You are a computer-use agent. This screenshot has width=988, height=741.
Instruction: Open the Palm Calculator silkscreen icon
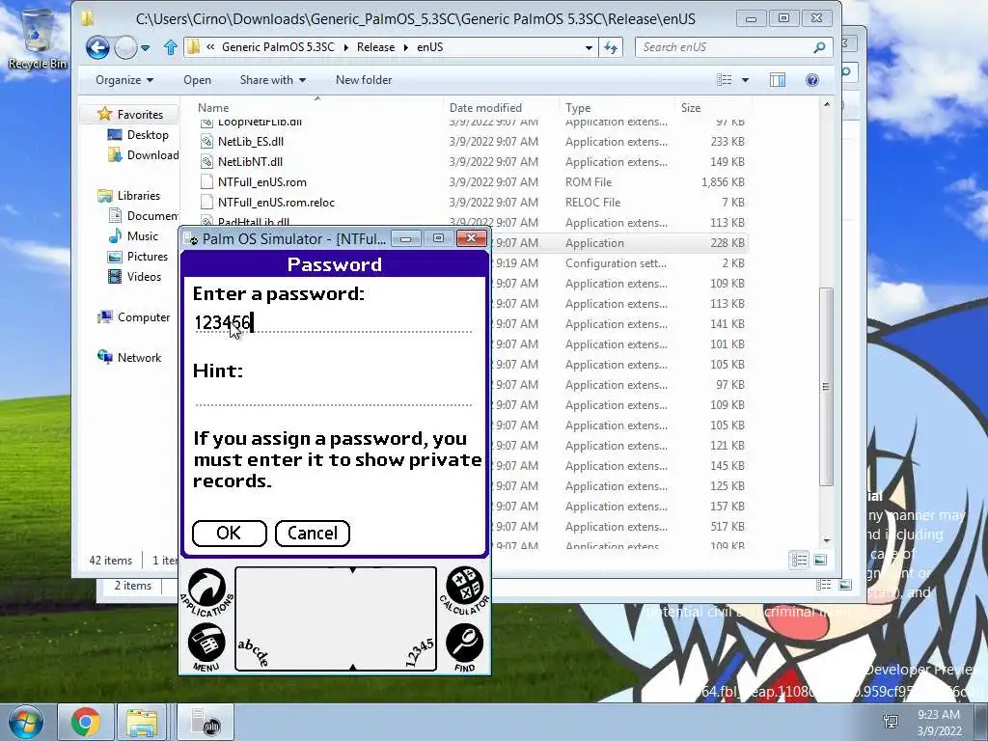tap(464, 590)
